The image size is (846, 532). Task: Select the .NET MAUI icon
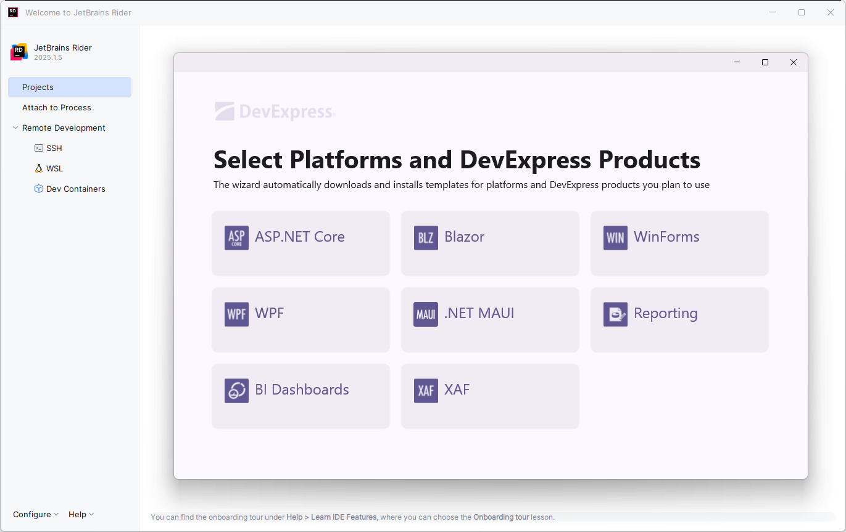tap(426, 314)
